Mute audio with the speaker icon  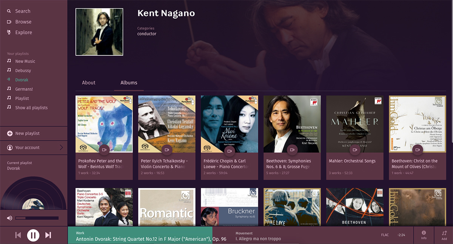click(9, 218)
